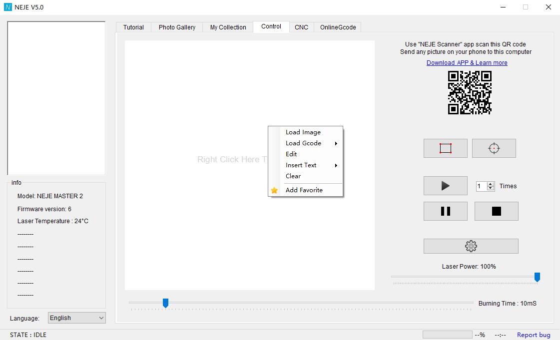
Task: Select Add Favorite menu entry
Action: pyautogui.click(x=305, y=190)
